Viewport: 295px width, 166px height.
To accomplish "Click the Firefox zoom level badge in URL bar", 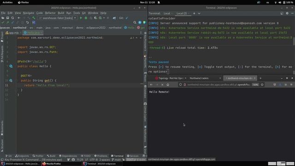I will tap(255, 85).
